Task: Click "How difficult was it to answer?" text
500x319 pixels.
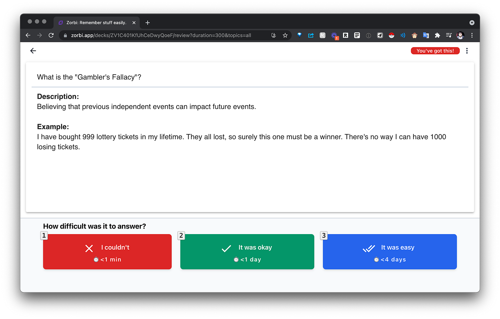Action: [94, 226]
